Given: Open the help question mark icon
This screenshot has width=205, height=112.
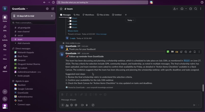Looking at the screenshot, I should point(202,2).
